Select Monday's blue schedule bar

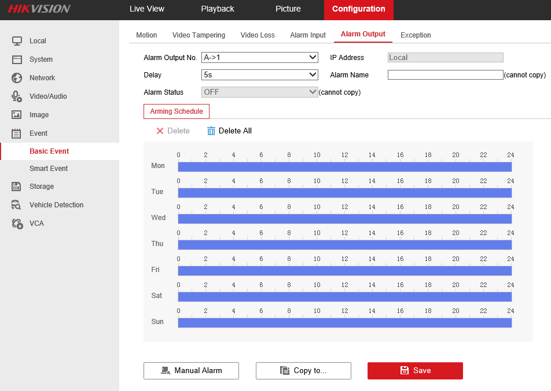344,167
